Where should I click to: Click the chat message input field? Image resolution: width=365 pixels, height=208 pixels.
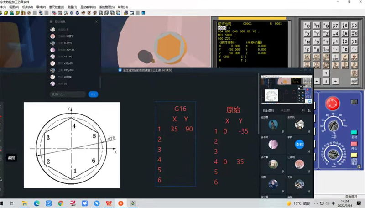coord(68,94)
